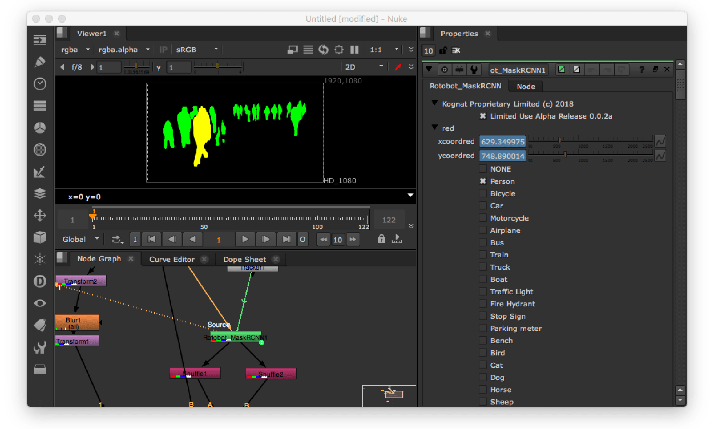The width and height of the screenshot is (714, 429).
Task: Open the Draw tools brush icon
Action: [x=40, y=61]
